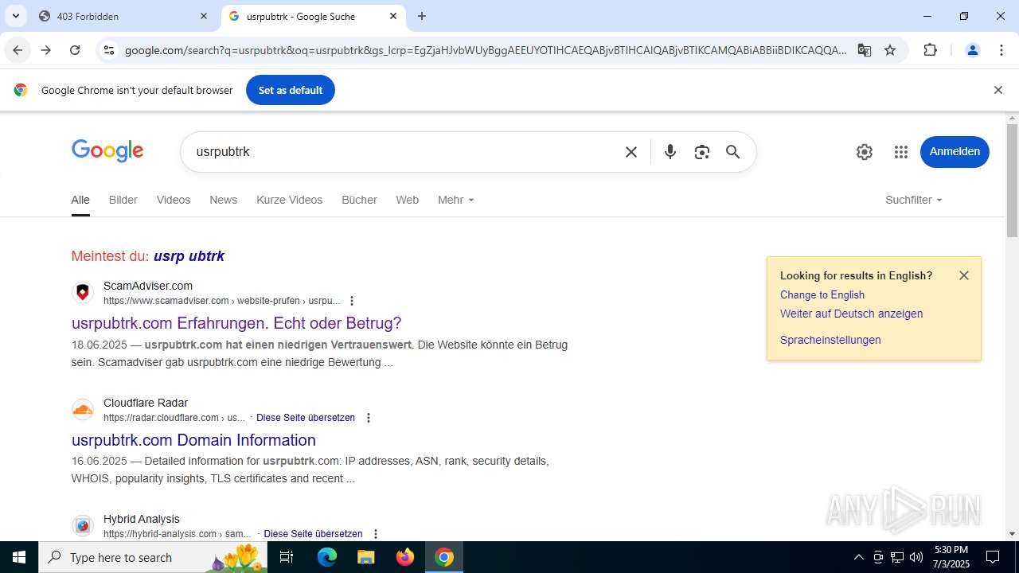Click the address bar URL field
Screen dimensions: 1019x573
[486, 50]
